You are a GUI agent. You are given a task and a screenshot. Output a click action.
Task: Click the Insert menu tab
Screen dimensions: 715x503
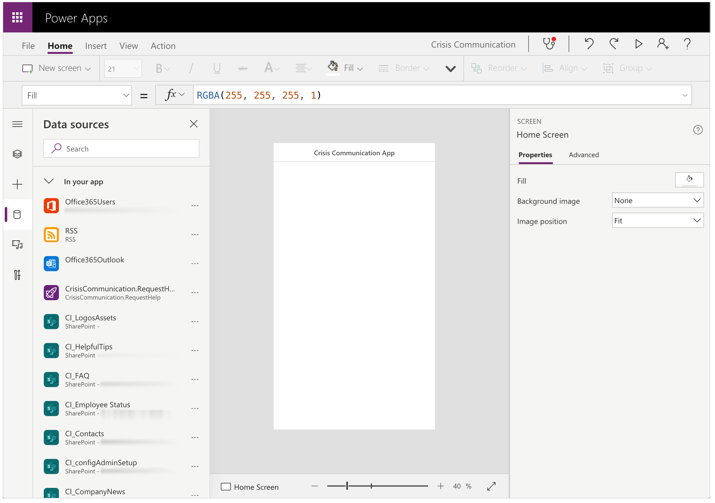point(95,45)
